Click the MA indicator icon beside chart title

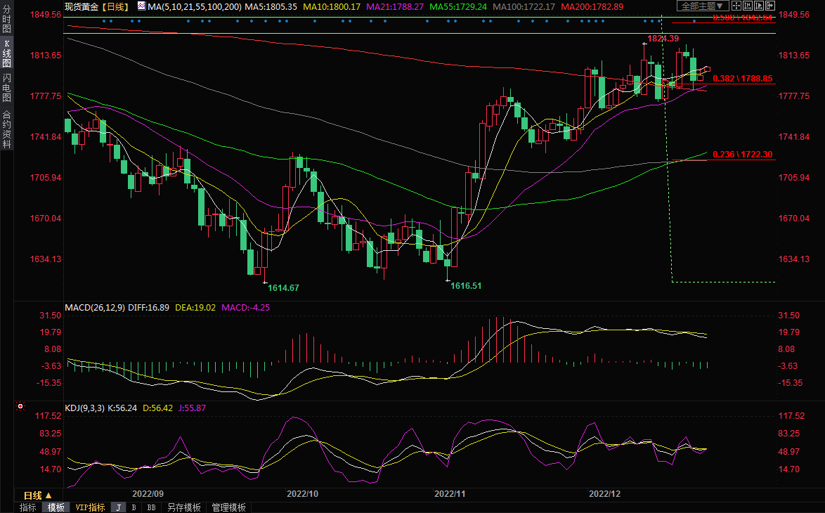142,6
